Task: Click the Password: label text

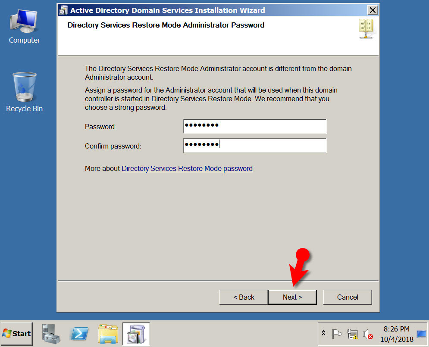Action: (x=100, y=127)
